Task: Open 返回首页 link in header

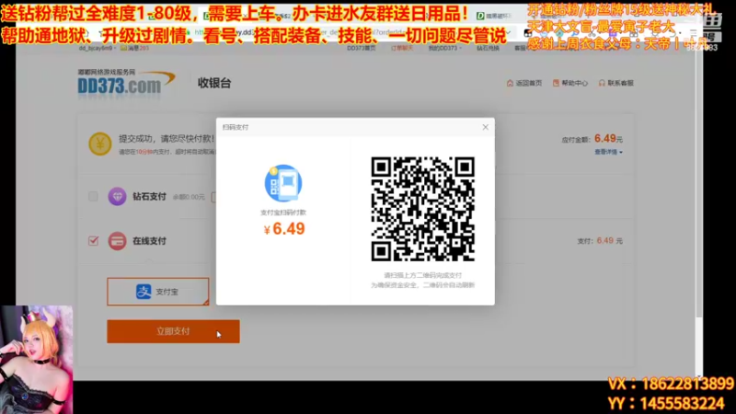Action: (524, 83)
